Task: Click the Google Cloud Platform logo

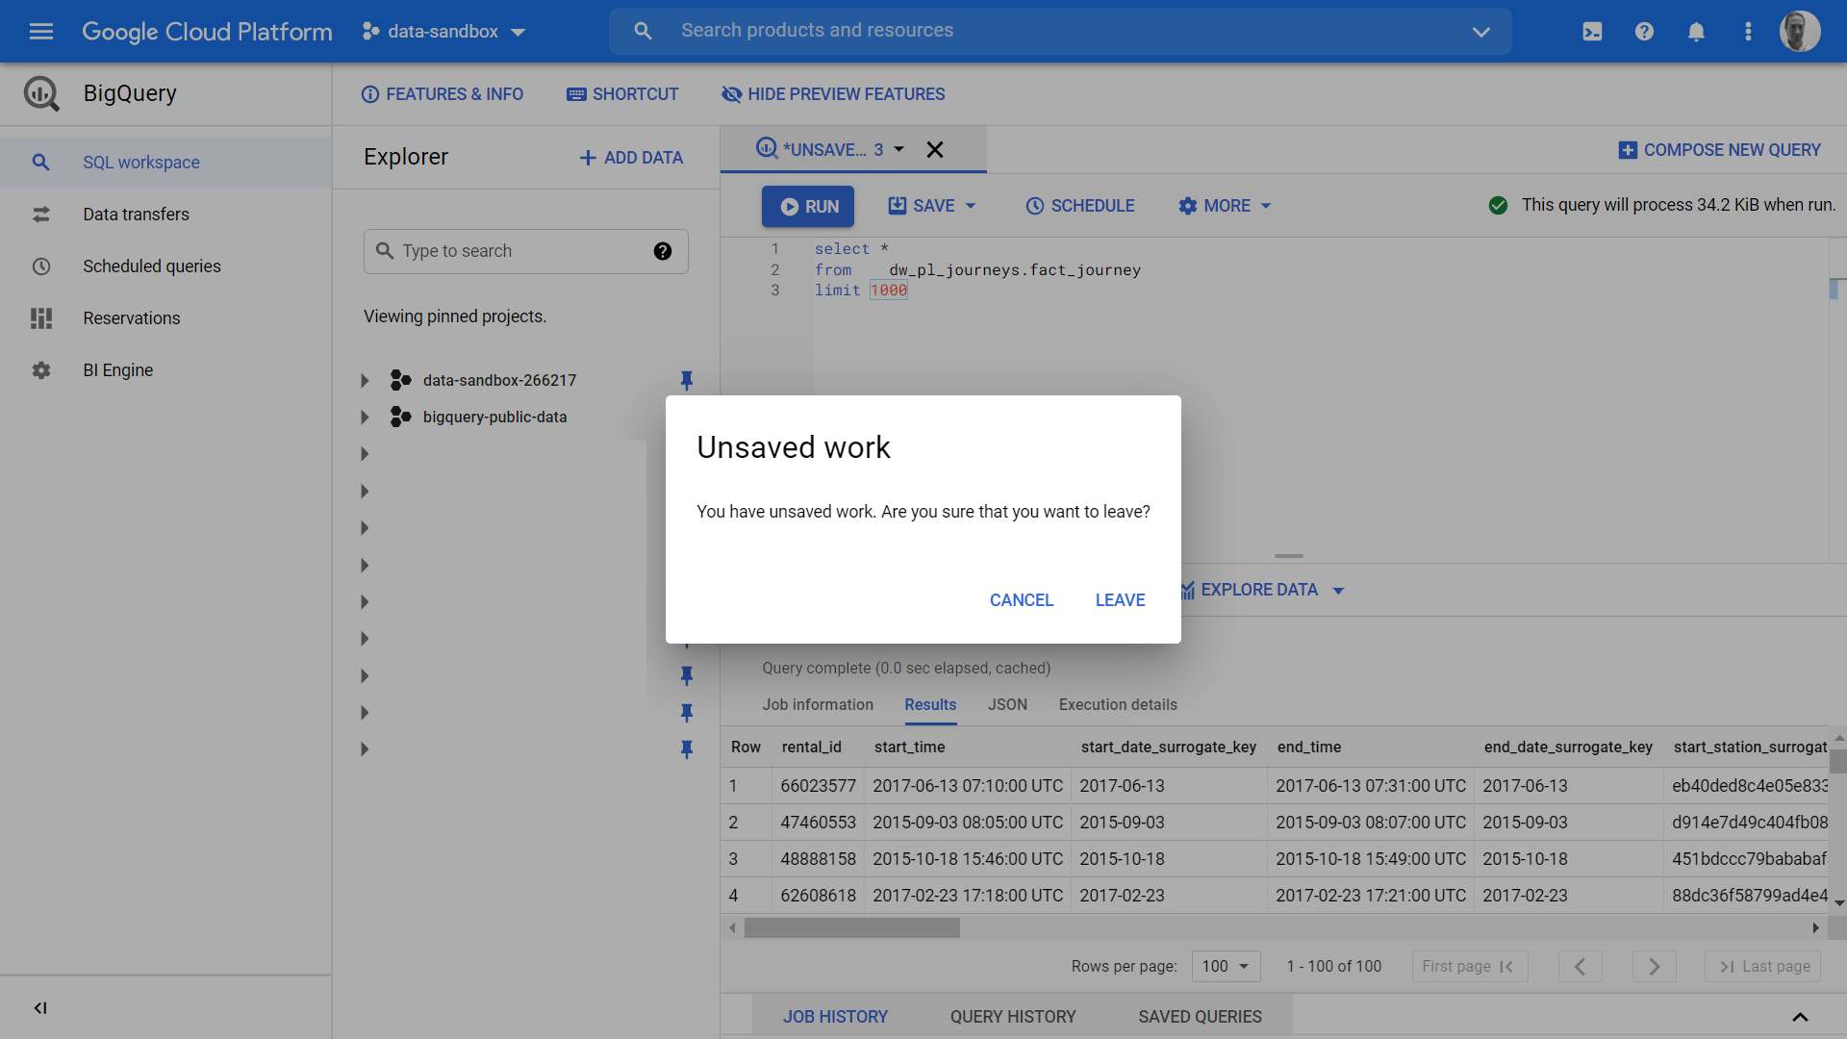Action: 207,32
